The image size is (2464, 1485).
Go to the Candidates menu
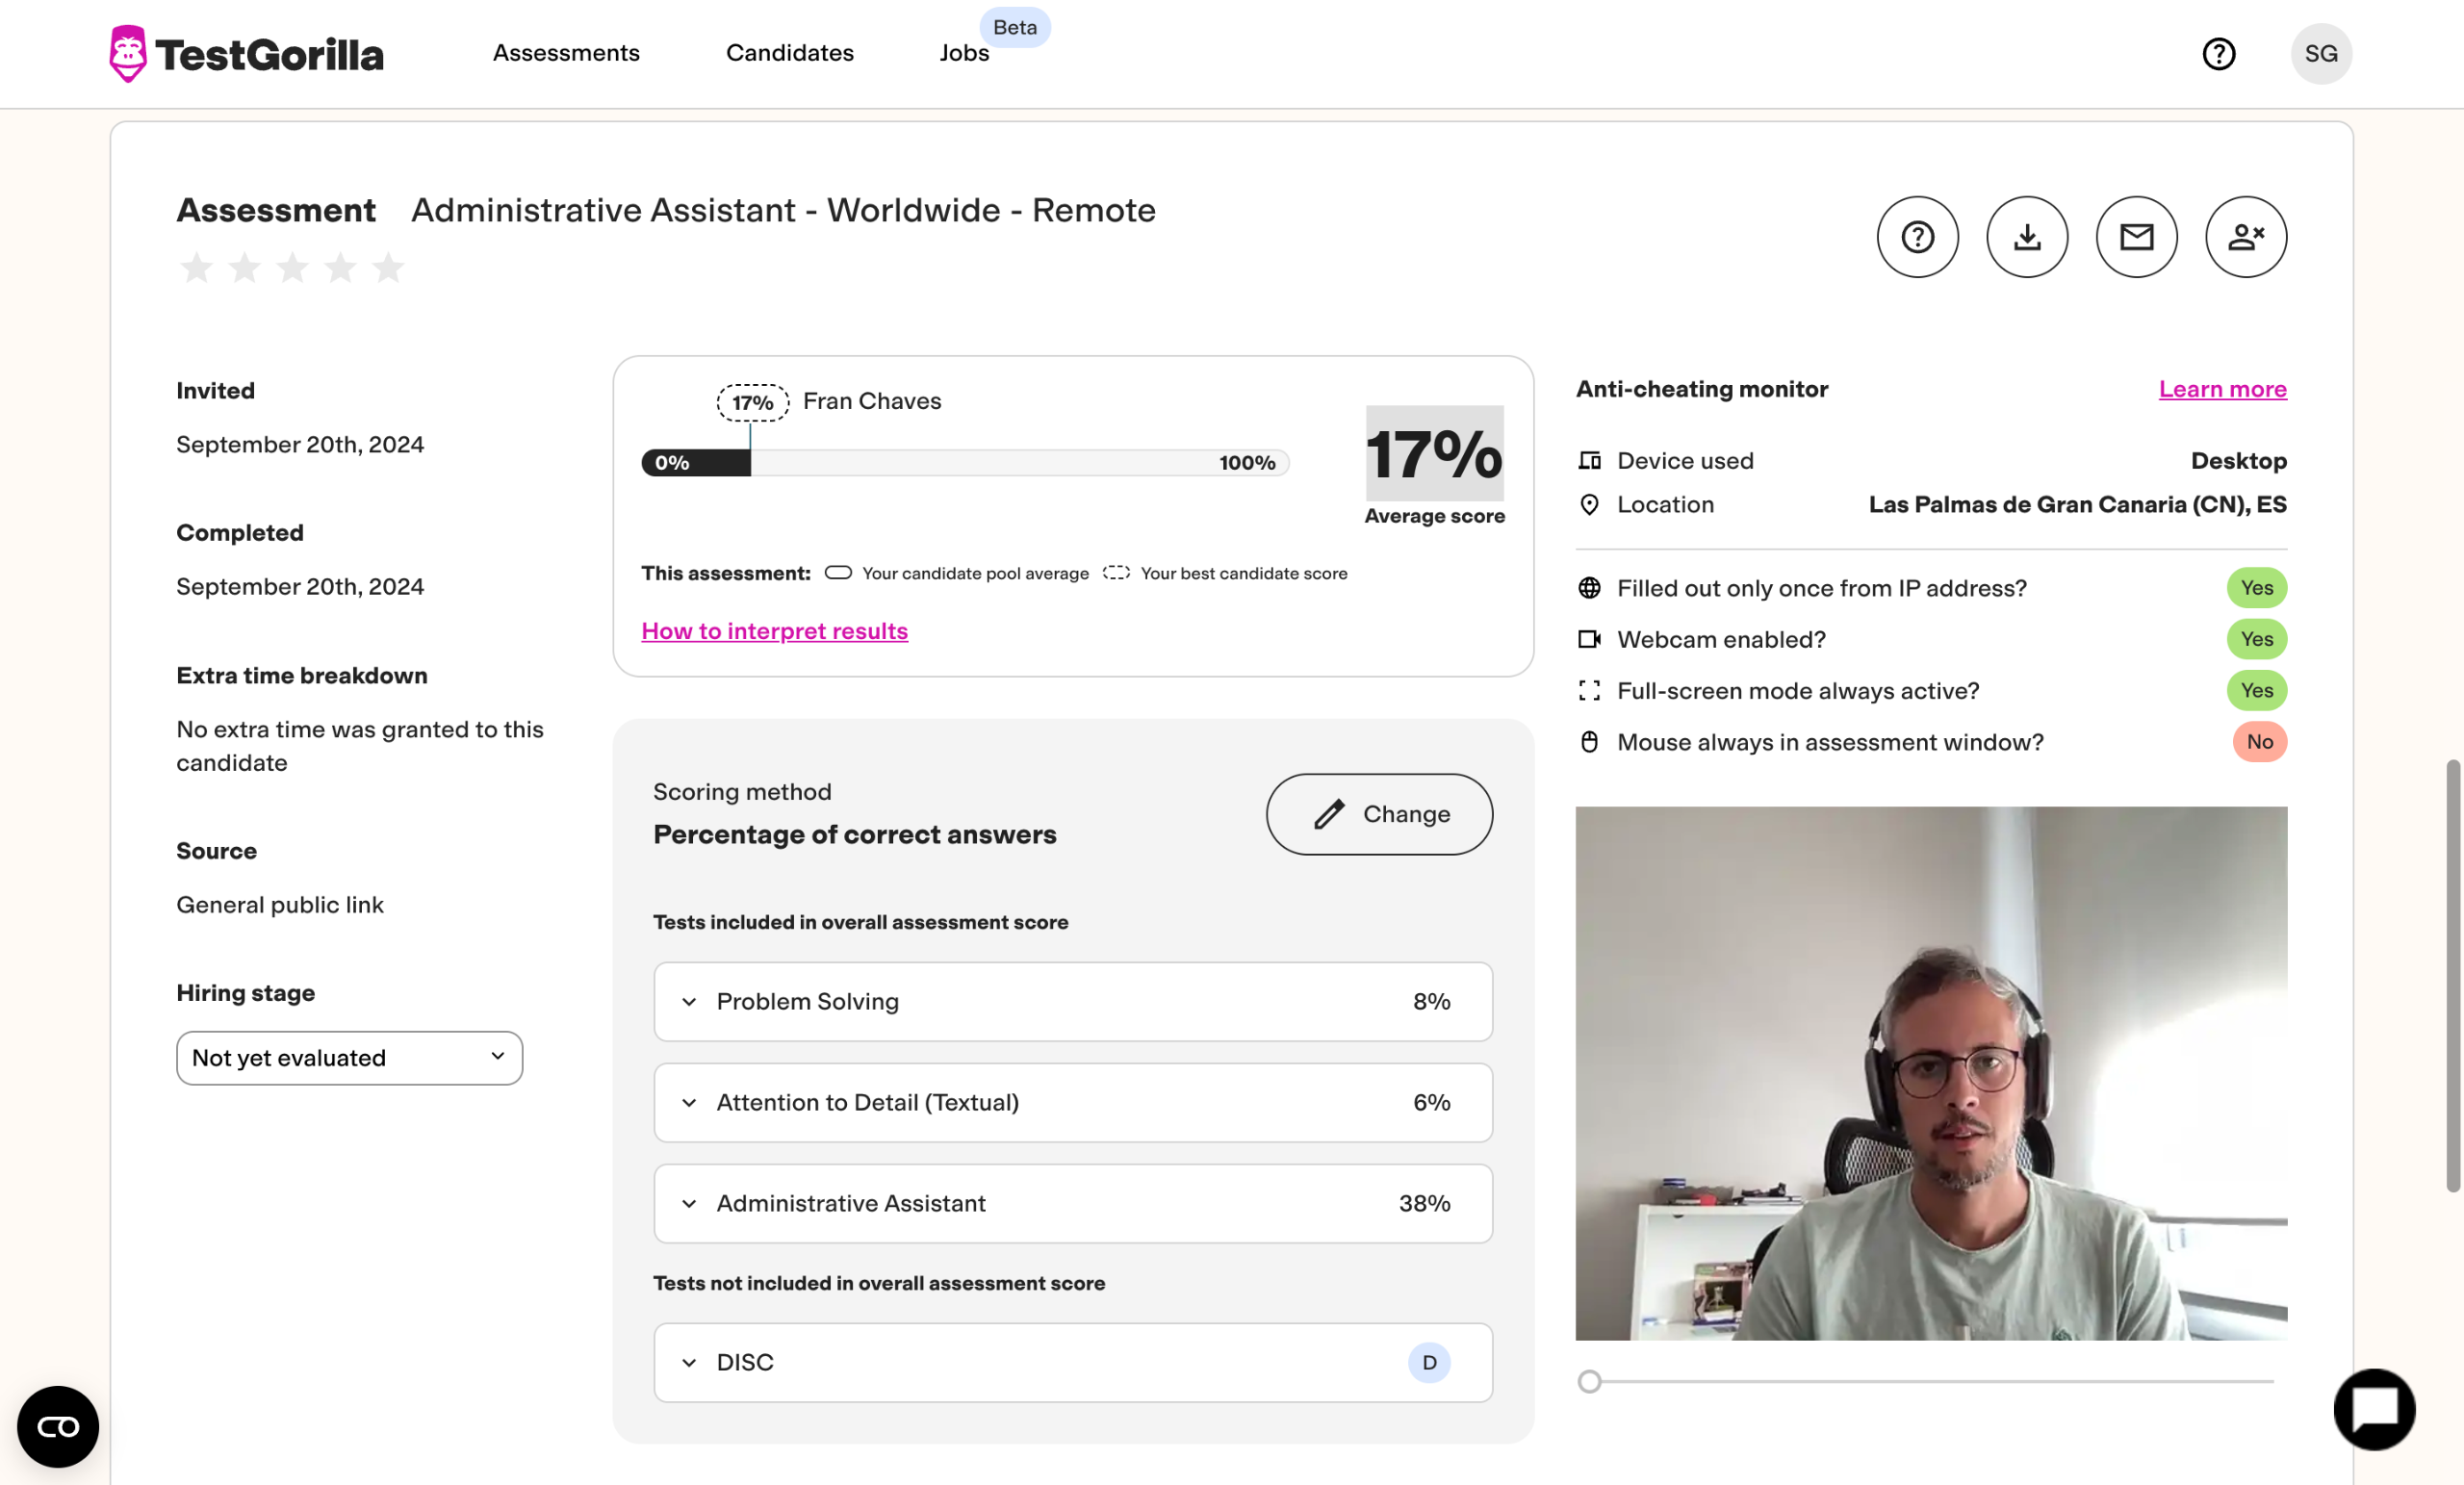789,53
